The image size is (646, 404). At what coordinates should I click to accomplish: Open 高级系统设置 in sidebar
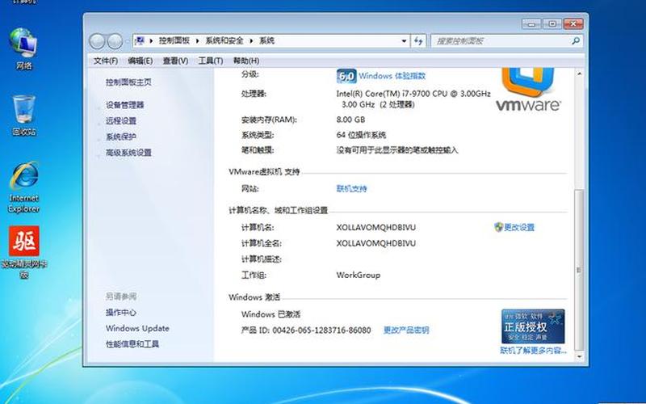pyautogui.click(x=128, y=153)
